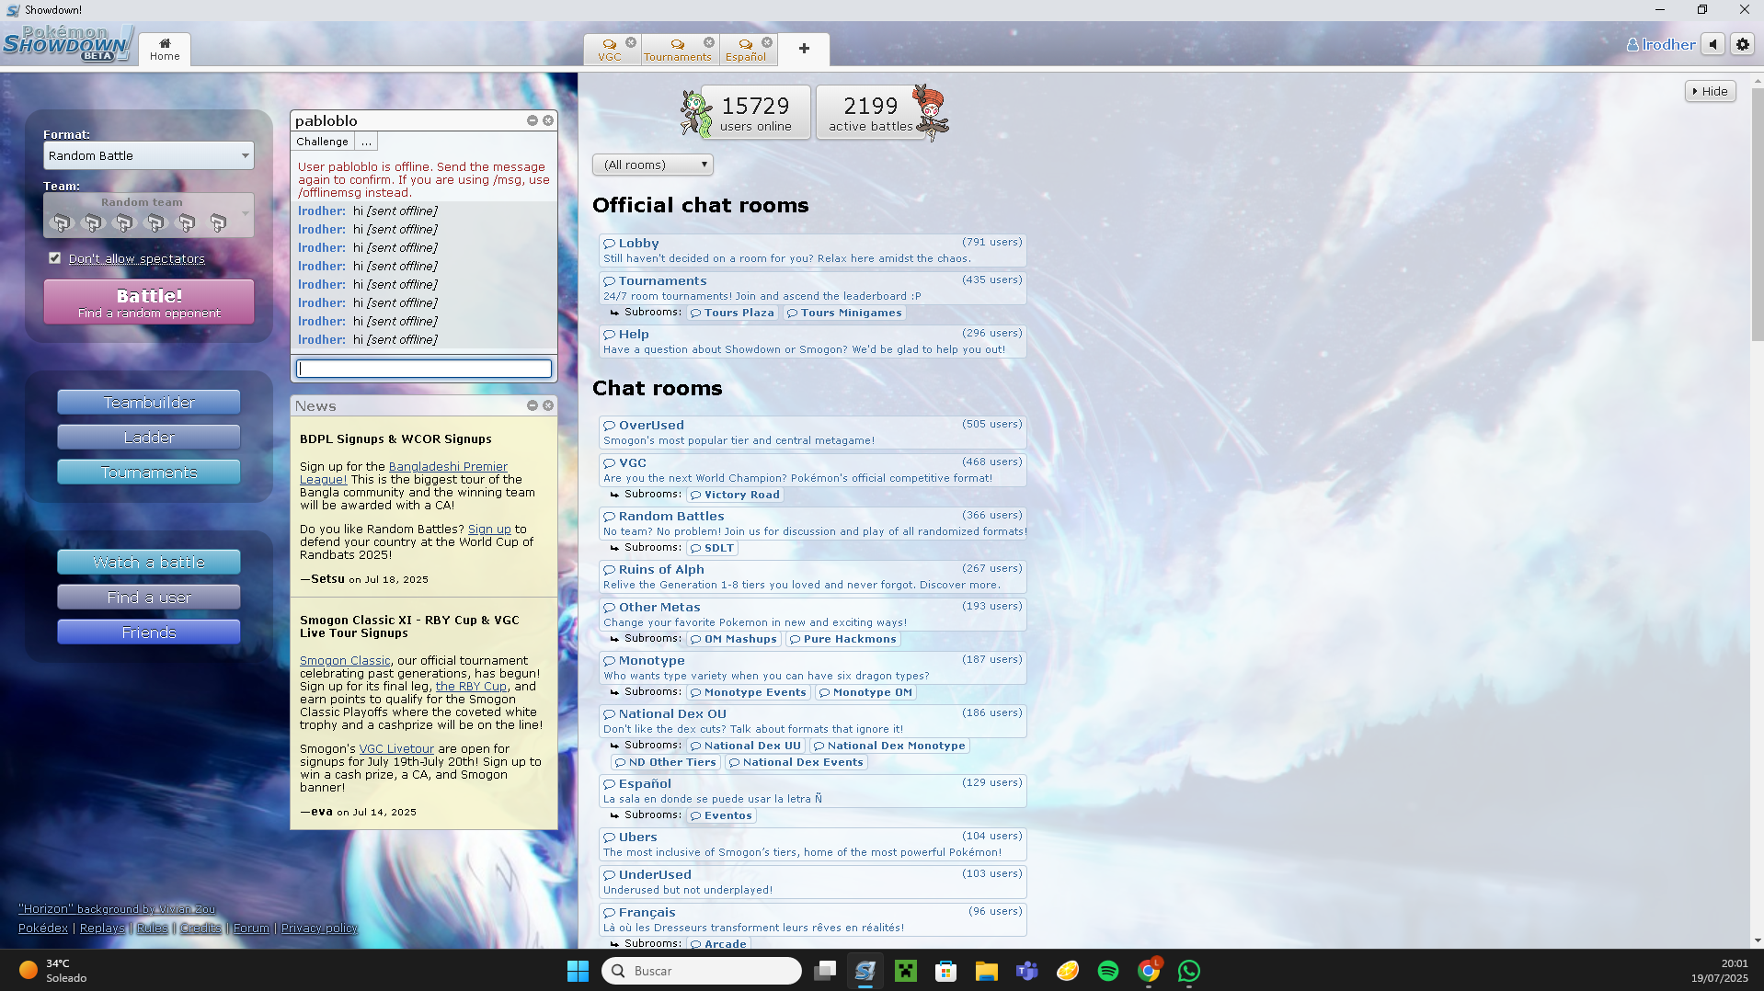
Task: Open the Bangladeshi Premier League link
Action: point(403,473)
